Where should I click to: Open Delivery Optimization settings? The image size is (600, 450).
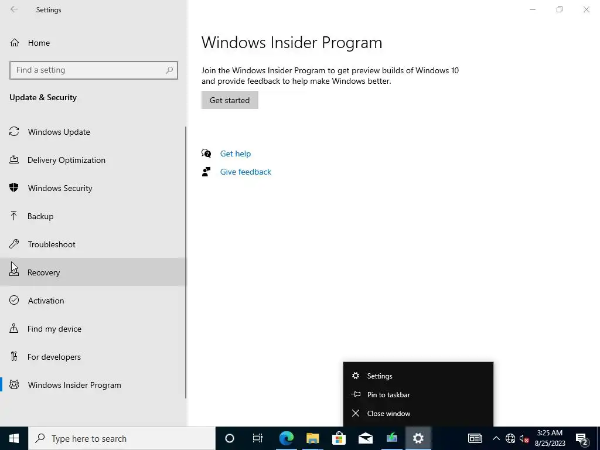point(93,160)
